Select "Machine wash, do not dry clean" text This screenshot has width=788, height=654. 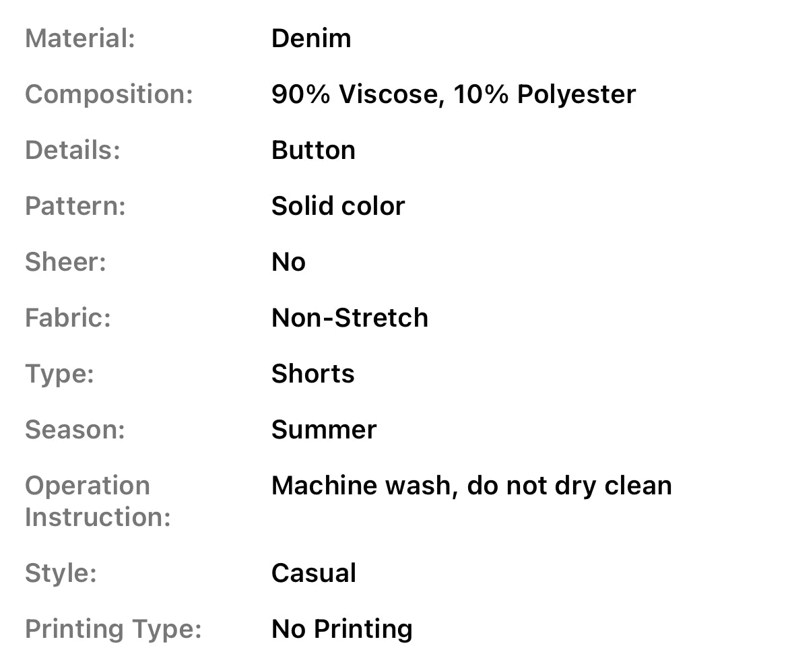(471, 486)
